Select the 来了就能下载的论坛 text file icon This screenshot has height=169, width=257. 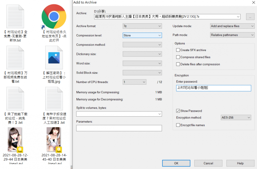(15, 98)
